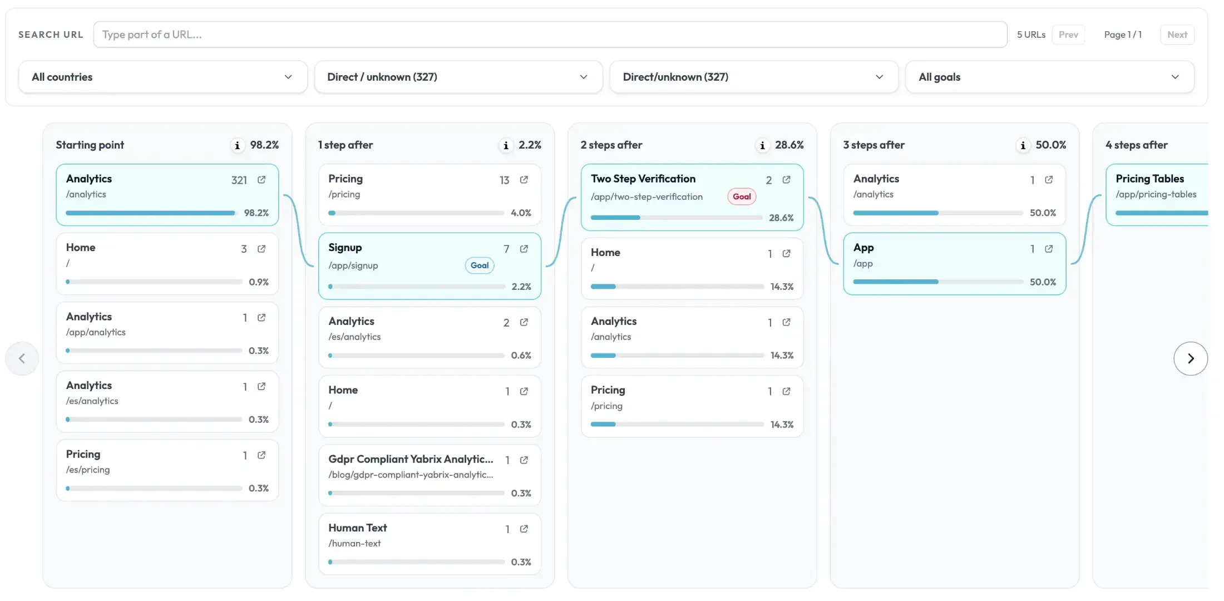Open external link on starting-point /es/analytics card
1224x601 pixels.
click(x=261, y=386)
